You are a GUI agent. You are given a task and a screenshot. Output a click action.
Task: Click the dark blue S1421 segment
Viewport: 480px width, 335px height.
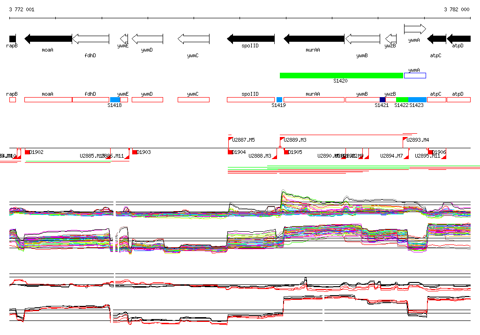pyautogui.click(x=382, y=99)
